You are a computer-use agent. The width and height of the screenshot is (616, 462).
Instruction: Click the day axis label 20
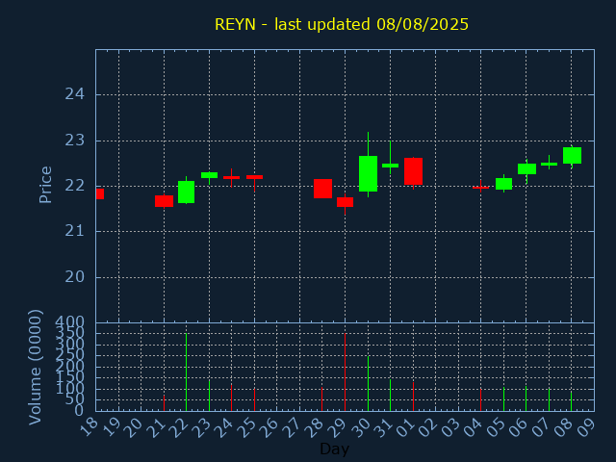(x=134, y=427)
